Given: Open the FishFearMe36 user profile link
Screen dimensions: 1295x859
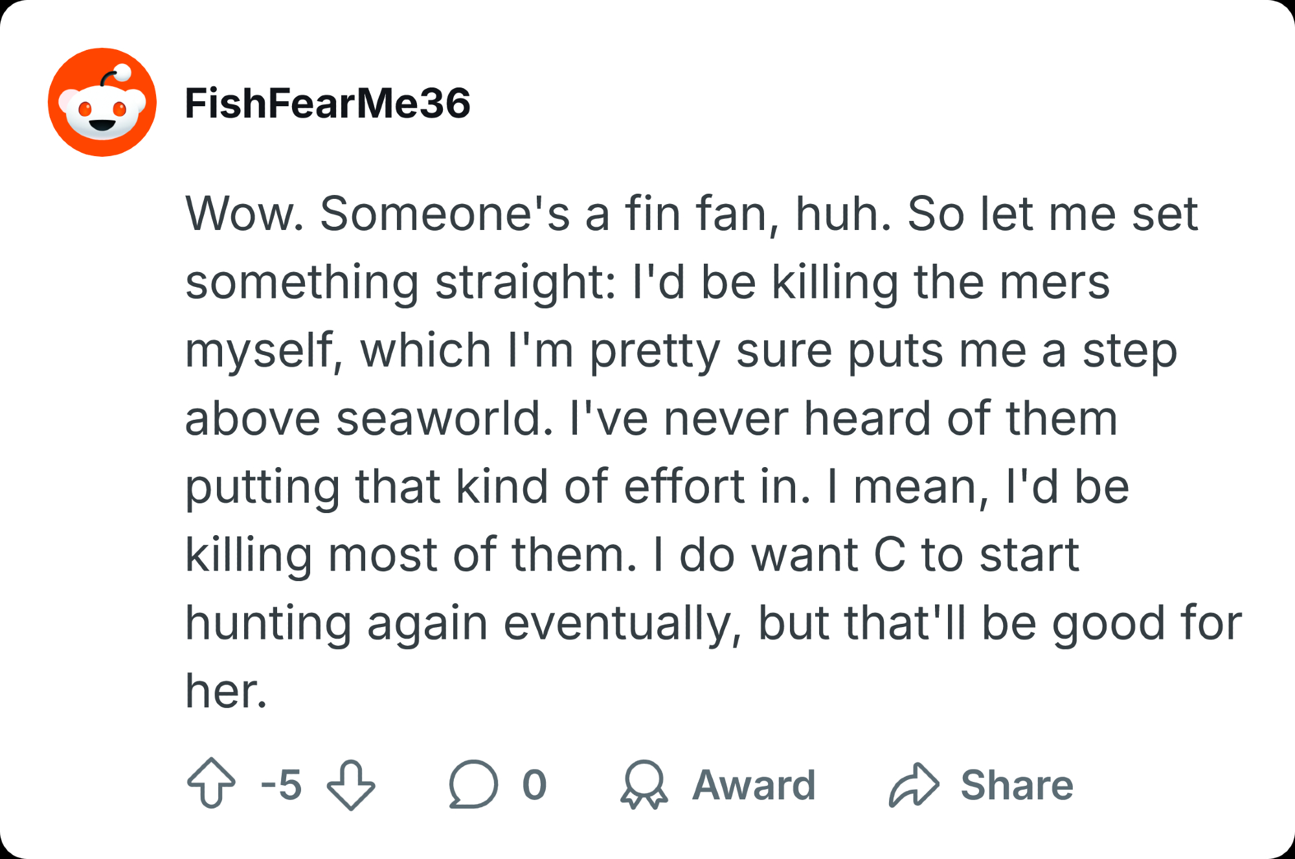Looking at the screenshot, I should [x=328, y=104].
